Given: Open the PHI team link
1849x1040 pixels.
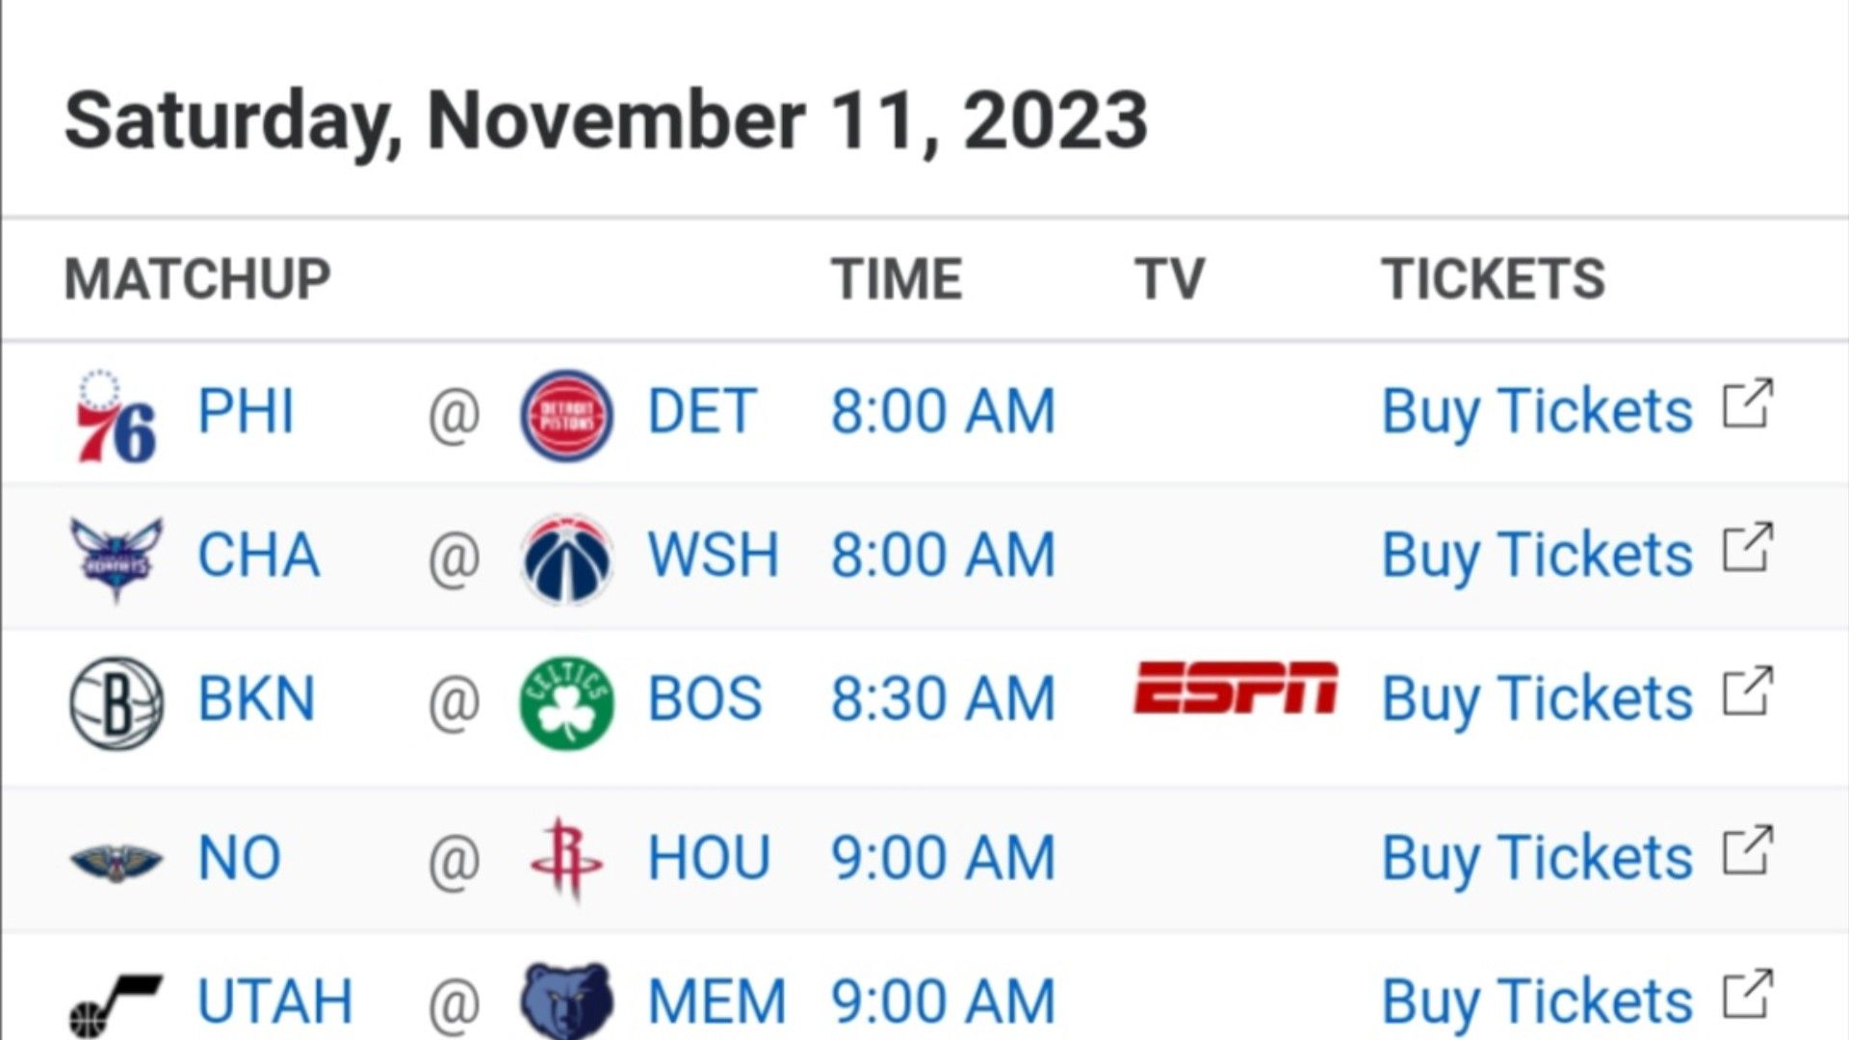Looking at the screenshot, I should click(x=246, y=412).
